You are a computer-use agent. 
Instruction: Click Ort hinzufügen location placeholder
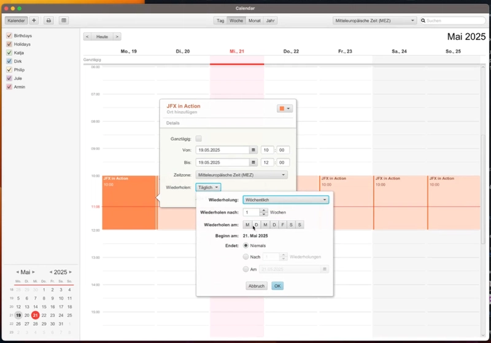[182, 112]
